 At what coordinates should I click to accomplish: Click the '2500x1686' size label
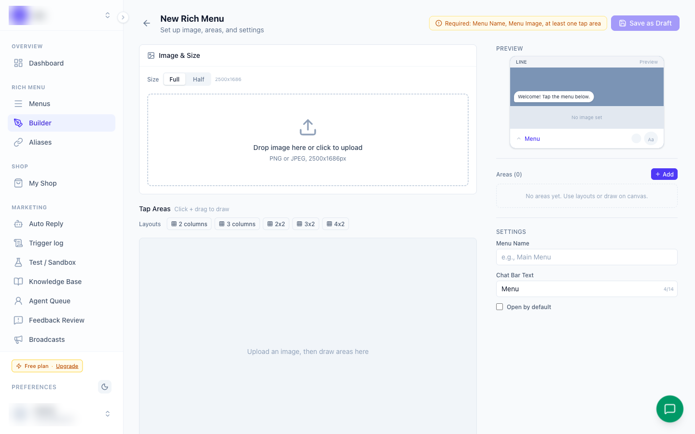click(x=228, y=80)
